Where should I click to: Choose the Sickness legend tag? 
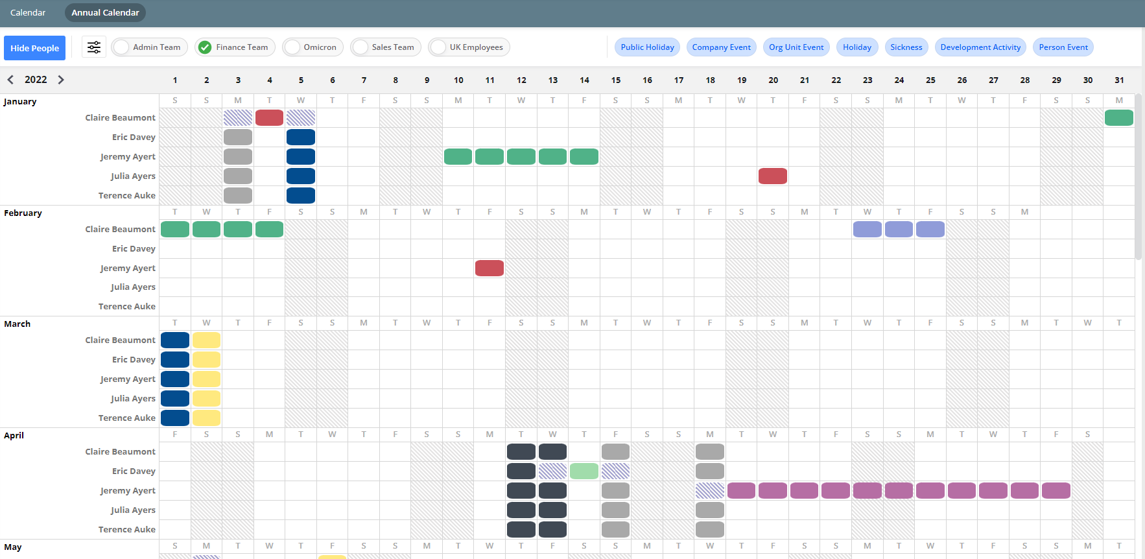point(906,47)
